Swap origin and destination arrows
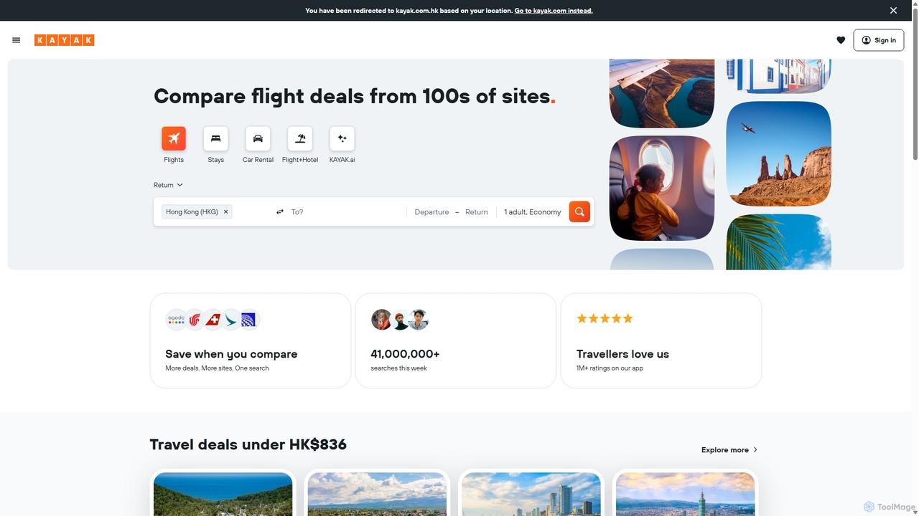Viewport: 919px width, 516px height. pos(280,212)
